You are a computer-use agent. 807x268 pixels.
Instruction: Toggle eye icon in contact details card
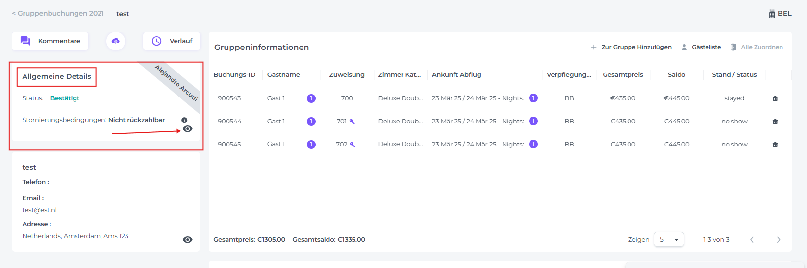(x=187, y=240)
